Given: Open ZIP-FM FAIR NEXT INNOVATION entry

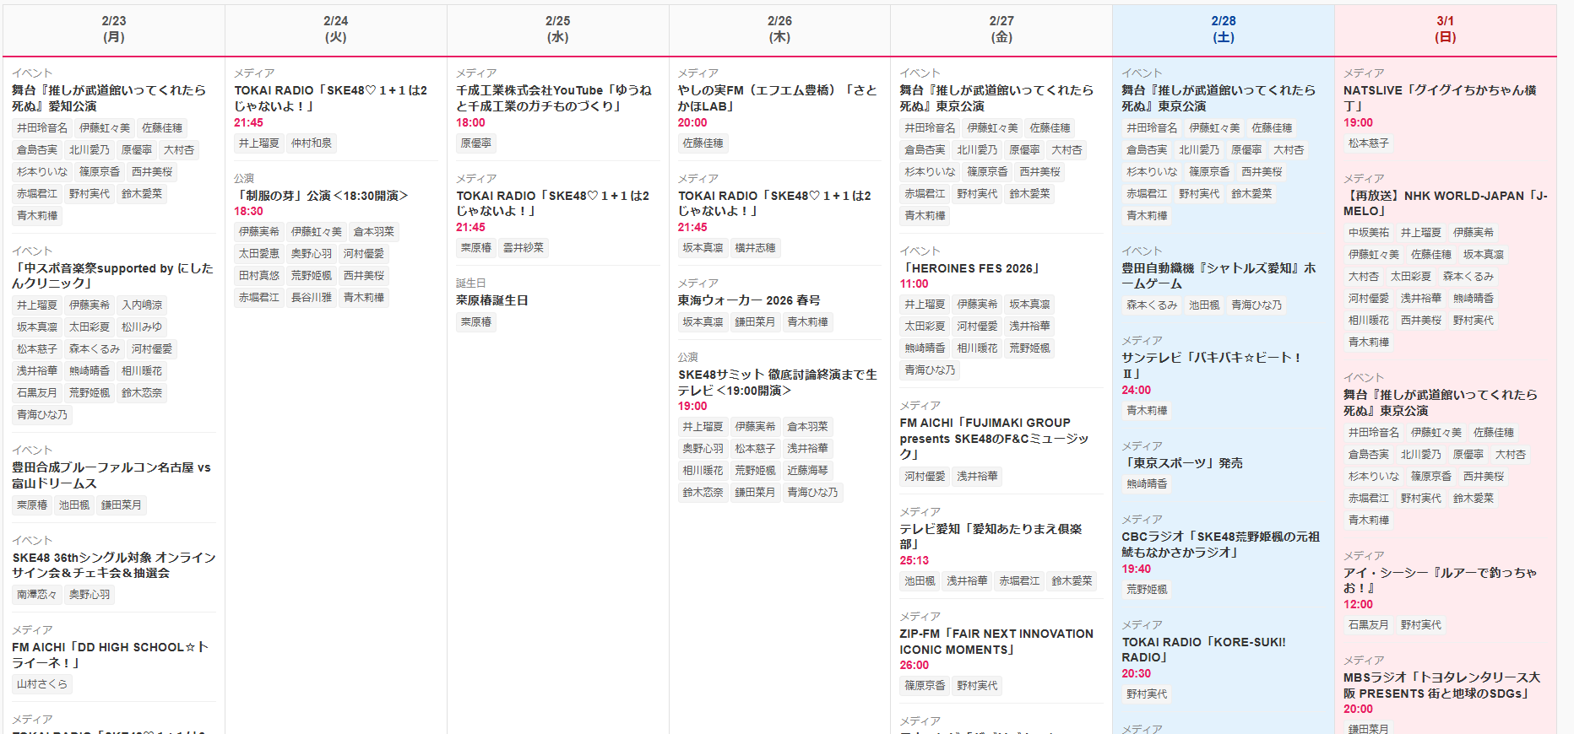Looking at the screenshot, I should pos(996,641).
